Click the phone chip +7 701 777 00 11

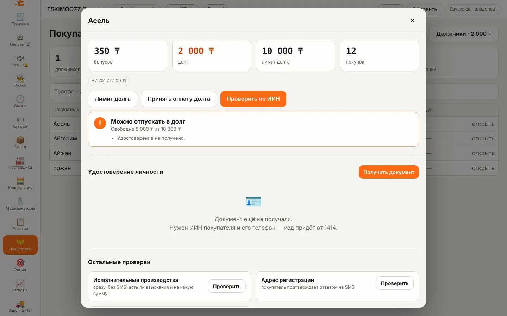109,81
